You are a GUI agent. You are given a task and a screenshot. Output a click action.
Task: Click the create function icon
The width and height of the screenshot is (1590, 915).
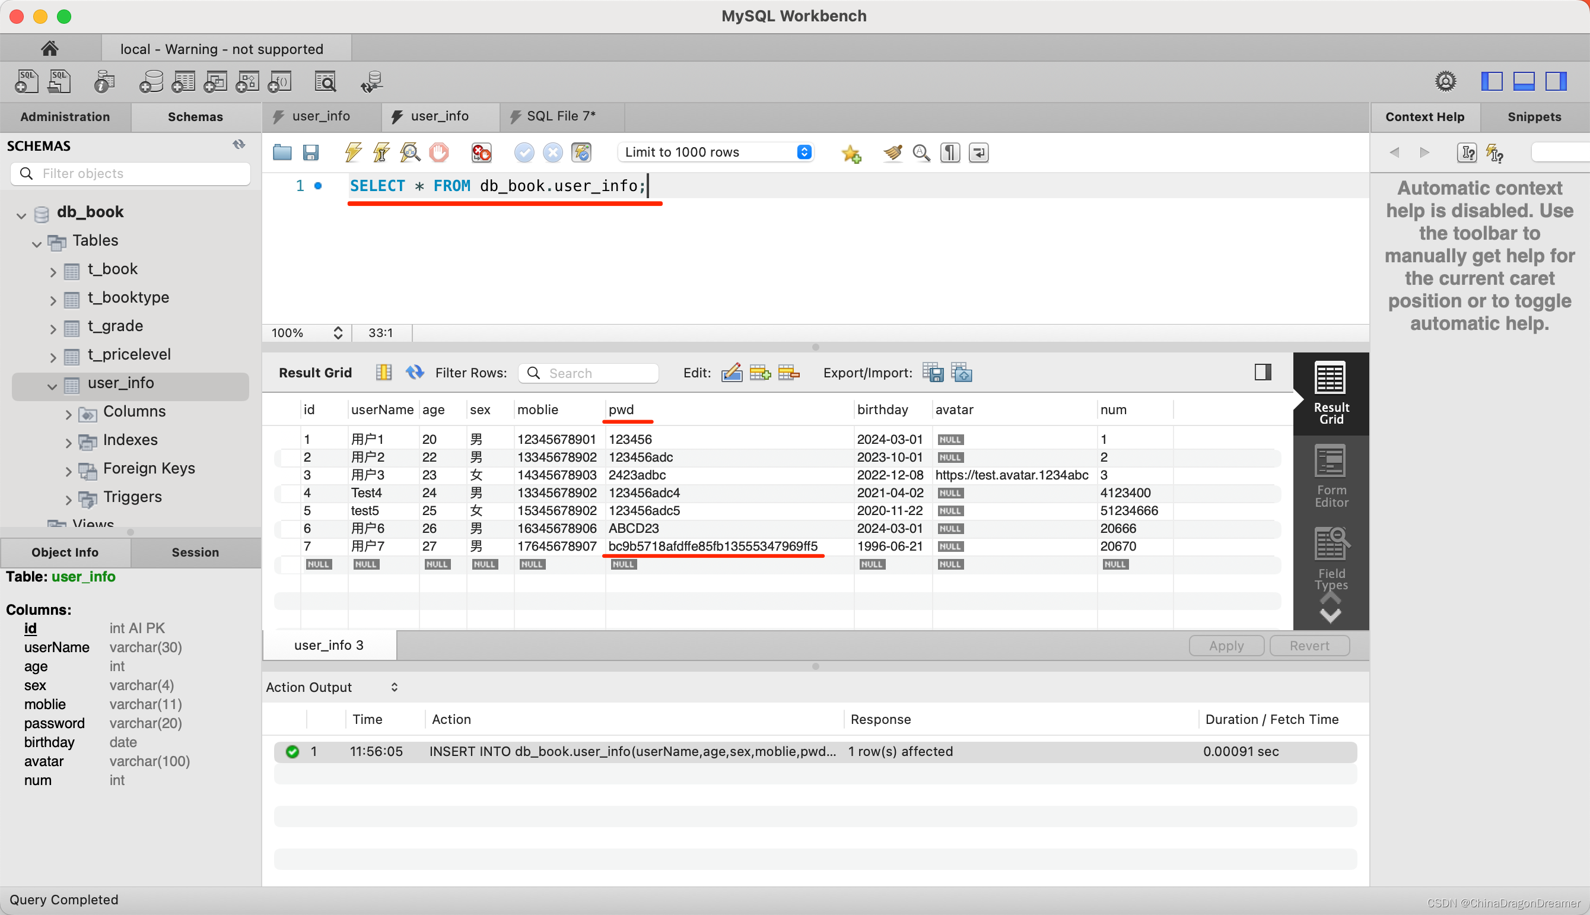[279, 82]
